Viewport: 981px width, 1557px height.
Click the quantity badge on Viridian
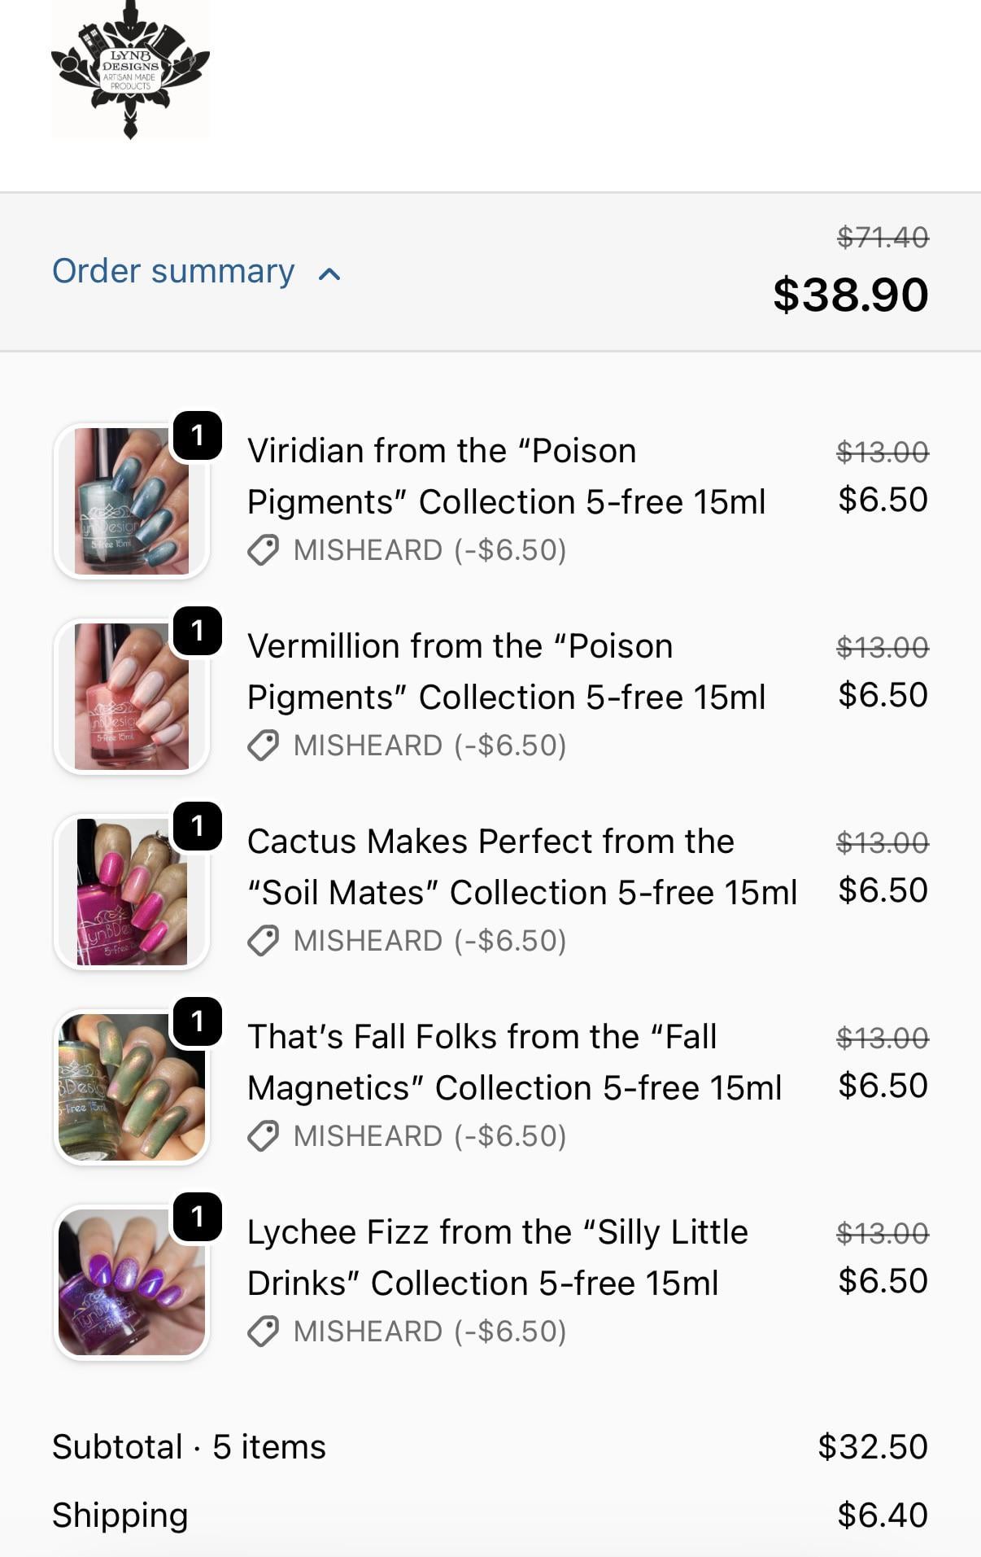198,435
